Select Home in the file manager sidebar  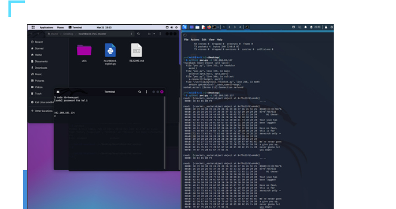point(37,55)
